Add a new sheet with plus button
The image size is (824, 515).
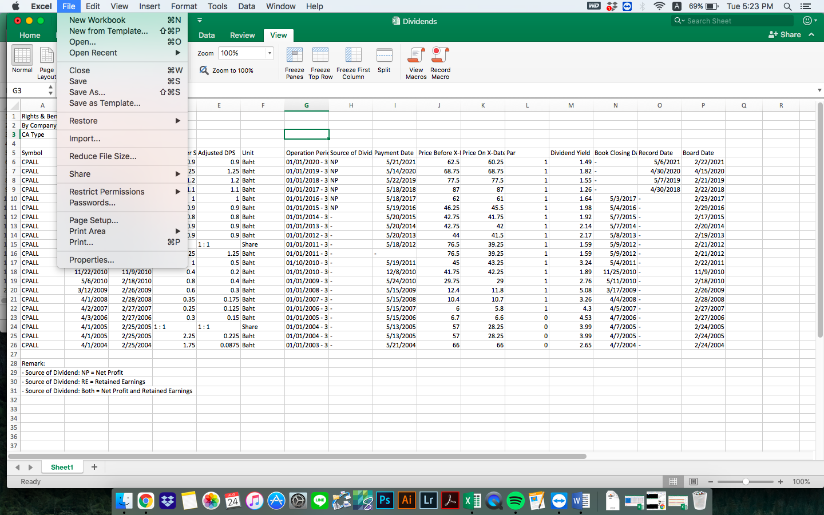(94, 467)
